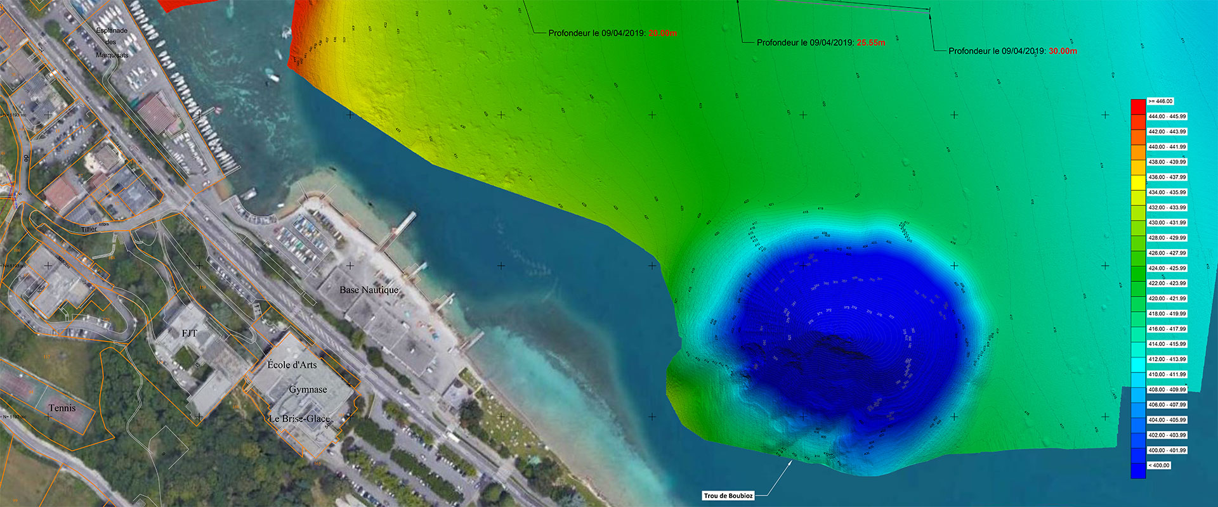Select the FJT building label
Screen dimensions: 1218x507
pos(190,333)
